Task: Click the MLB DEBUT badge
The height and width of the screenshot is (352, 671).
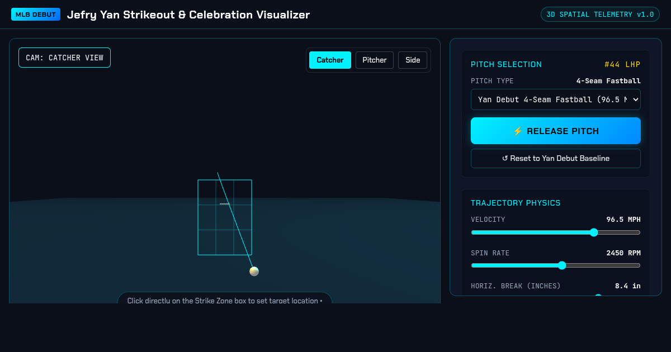Action: pos(36,14)
